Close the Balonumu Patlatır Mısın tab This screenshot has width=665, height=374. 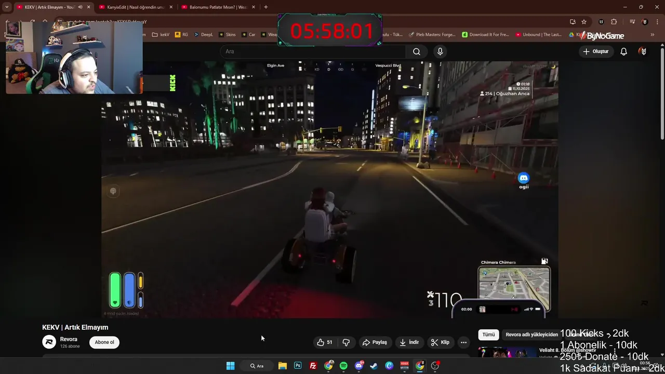pos(253,7)
